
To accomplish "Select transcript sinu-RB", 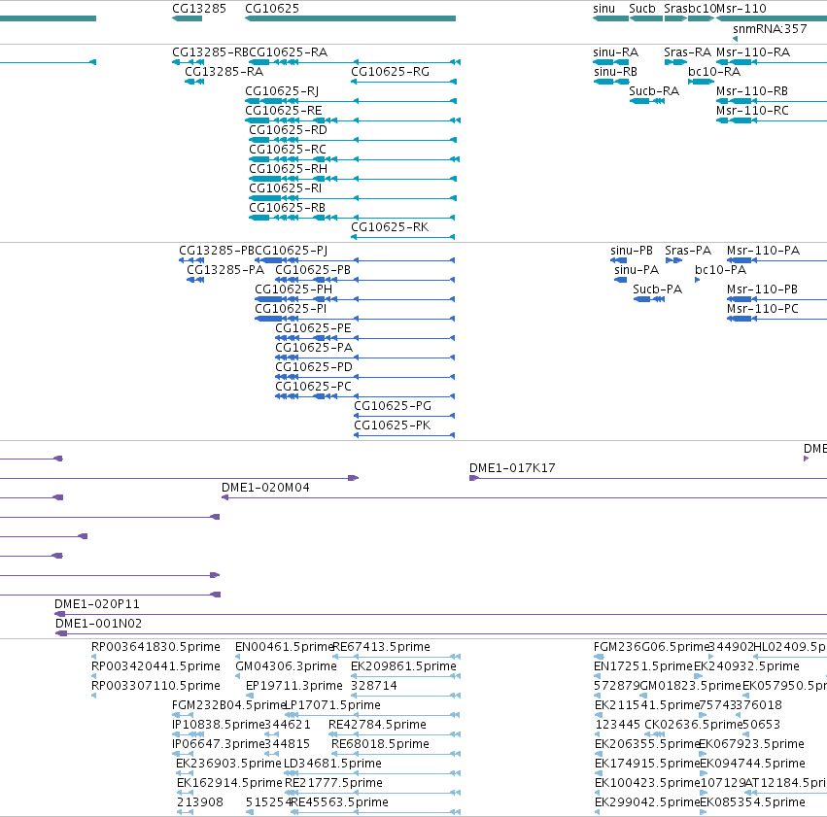I will 615,72.
